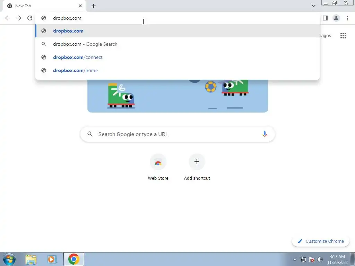
Task: Close the New Tab tab
Action: tap(80, 6)
